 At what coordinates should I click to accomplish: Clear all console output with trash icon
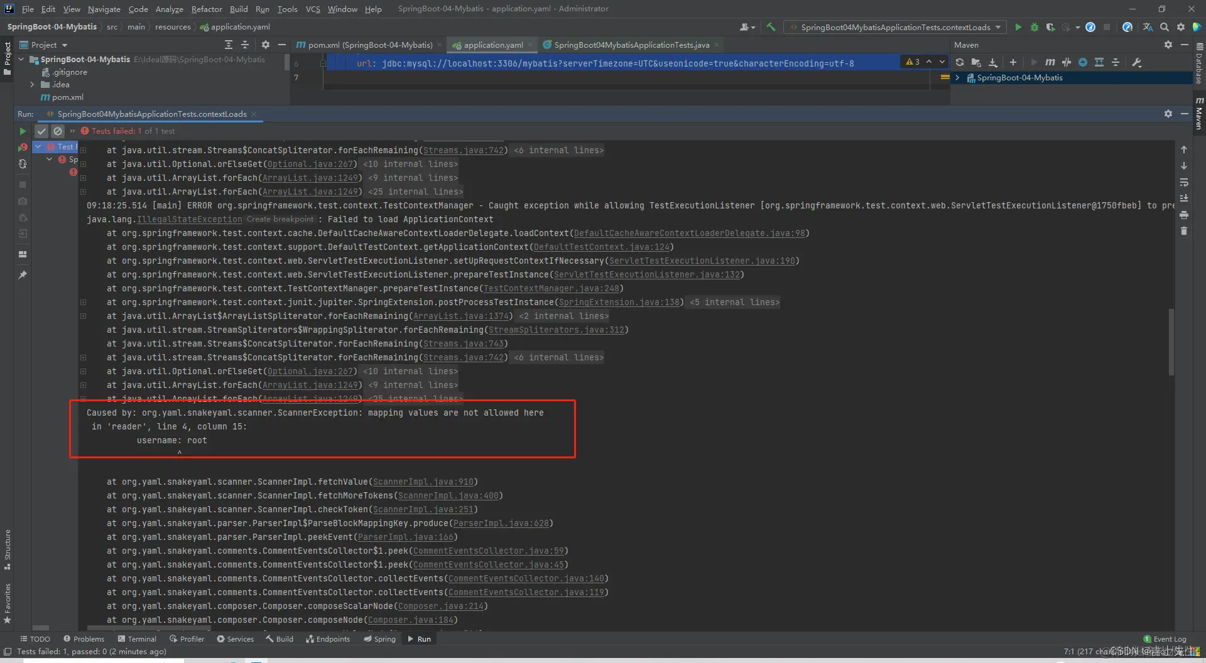[x=1184, y=231]
